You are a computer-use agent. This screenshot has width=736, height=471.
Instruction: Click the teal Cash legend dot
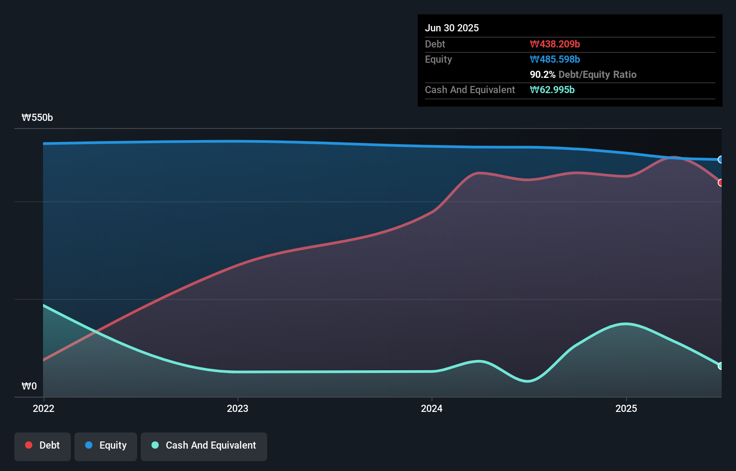coord(155,445)
